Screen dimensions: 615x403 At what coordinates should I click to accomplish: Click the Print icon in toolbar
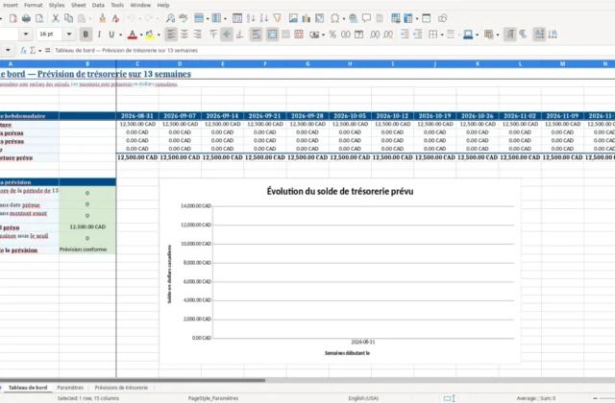(x=26, y=18)
